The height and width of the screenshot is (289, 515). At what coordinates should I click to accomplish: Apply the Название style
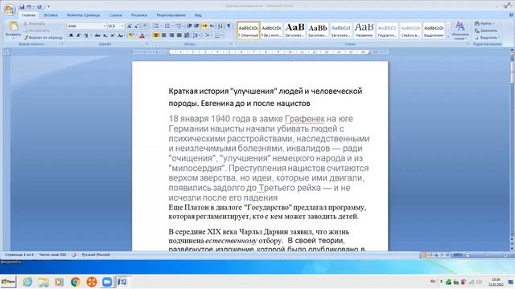tap(364, 31)
